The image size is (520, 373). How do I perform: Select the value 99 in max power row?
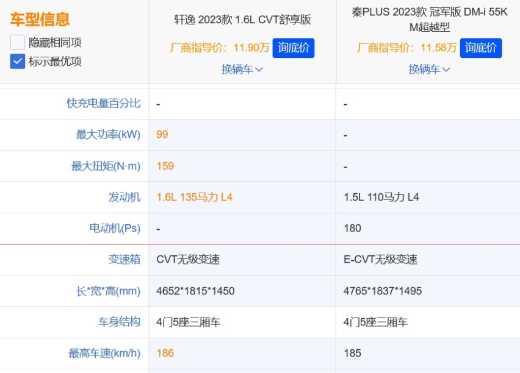click(x=162, y=135)
